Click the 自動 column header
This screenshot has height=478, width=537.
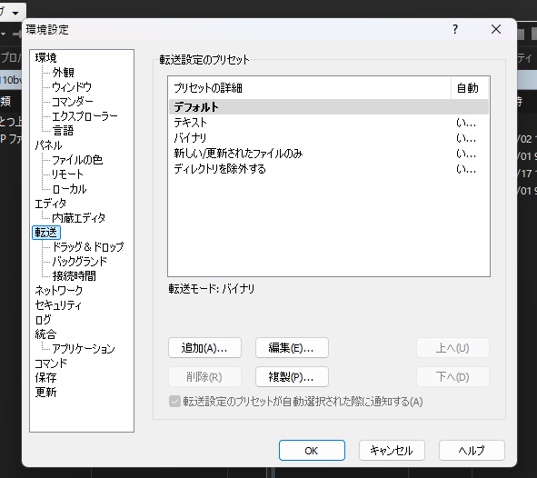469,88
